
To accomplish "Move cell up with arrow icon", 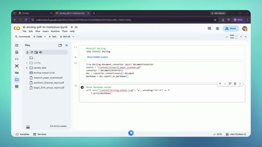I will click(220, 84).
